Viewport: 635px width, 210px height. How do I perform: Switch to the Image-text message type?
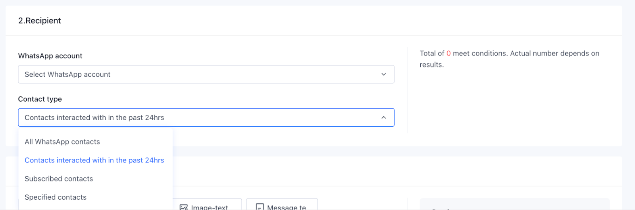click(209, 207)
